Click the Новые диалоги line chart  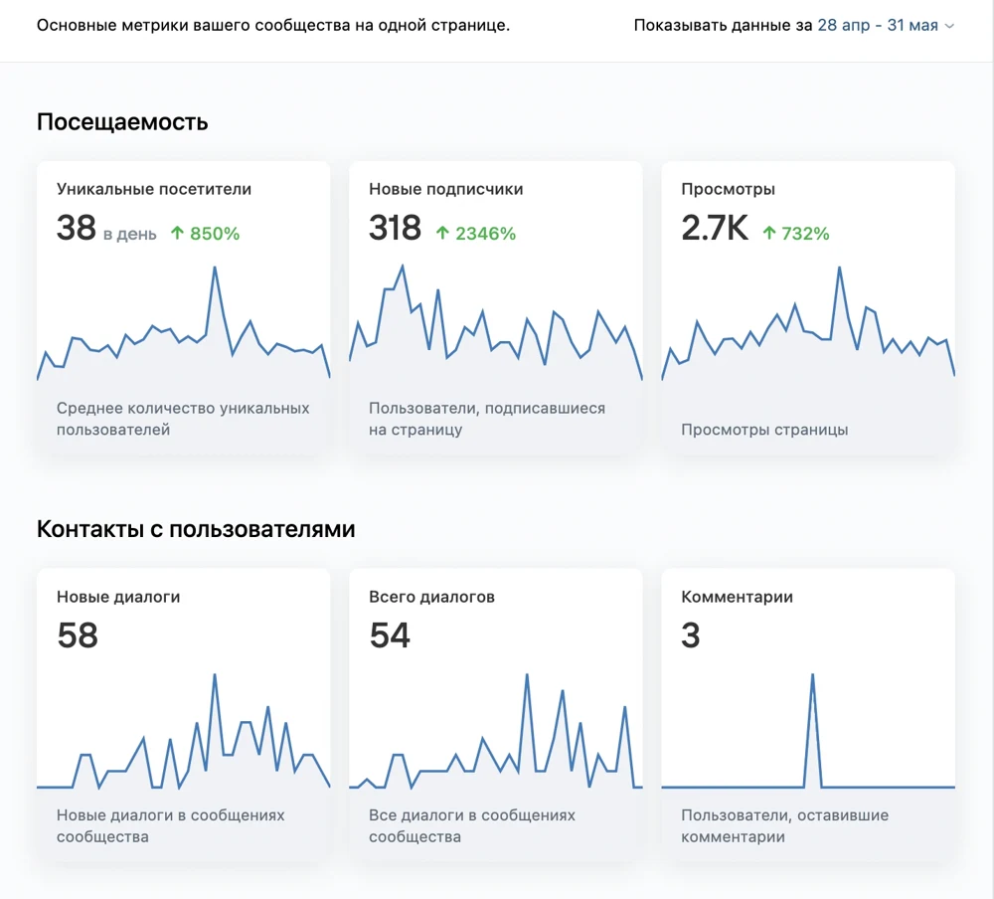pos(183,732)
